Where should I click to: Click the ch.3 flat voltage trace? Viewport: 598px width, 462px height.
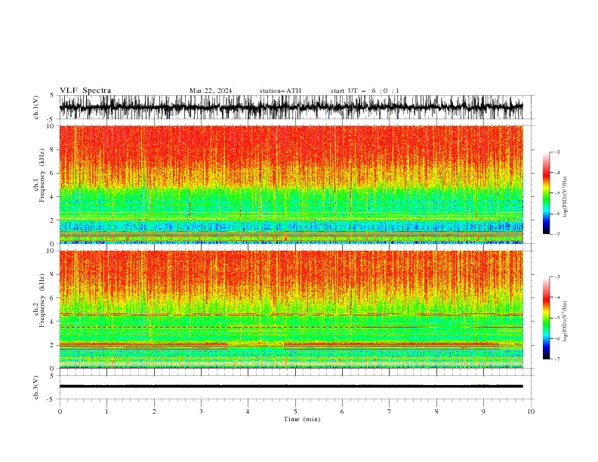tap(291, 387)
